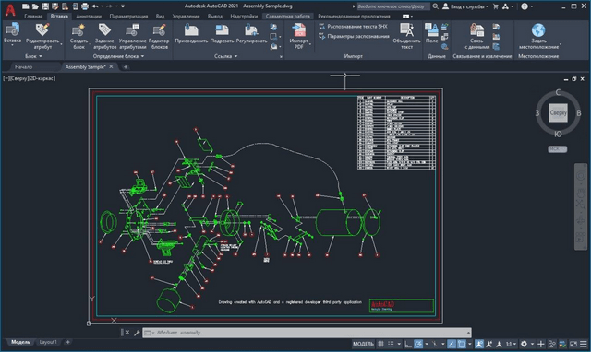Click the navigation bar strip under ViewCube
Screen dimensions: 591x352
(581, 206)
